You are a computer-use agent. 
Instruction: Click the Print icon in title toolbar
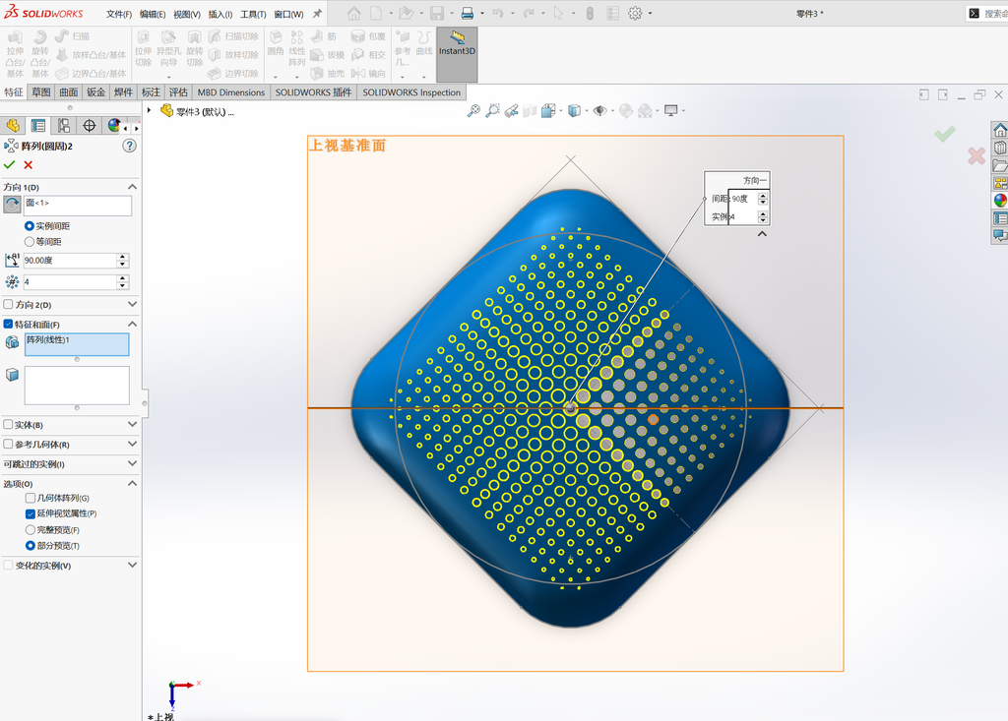click(468, 13)
